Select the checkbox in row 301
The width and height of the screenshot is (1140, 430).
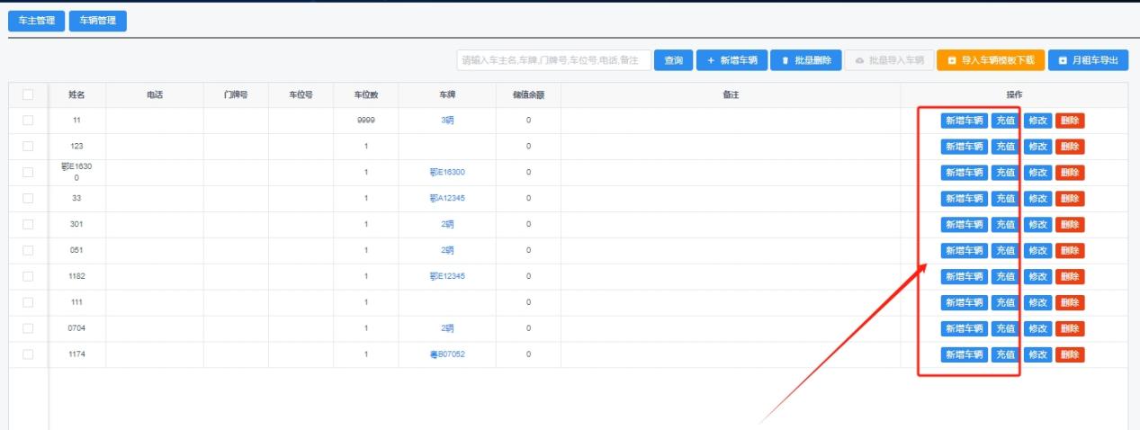[28, 224]
